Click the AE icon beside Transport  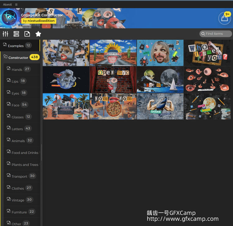pyautogui.click(x=9, y=175)
